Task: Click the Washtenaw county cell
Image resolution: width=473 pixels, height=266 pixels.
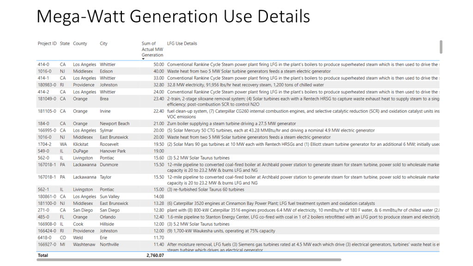Action: [84, 245]
